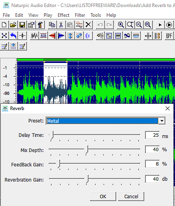175x206 pixels.
Task: Click the Delete X toolbar icon
Action: click(88, 25)
